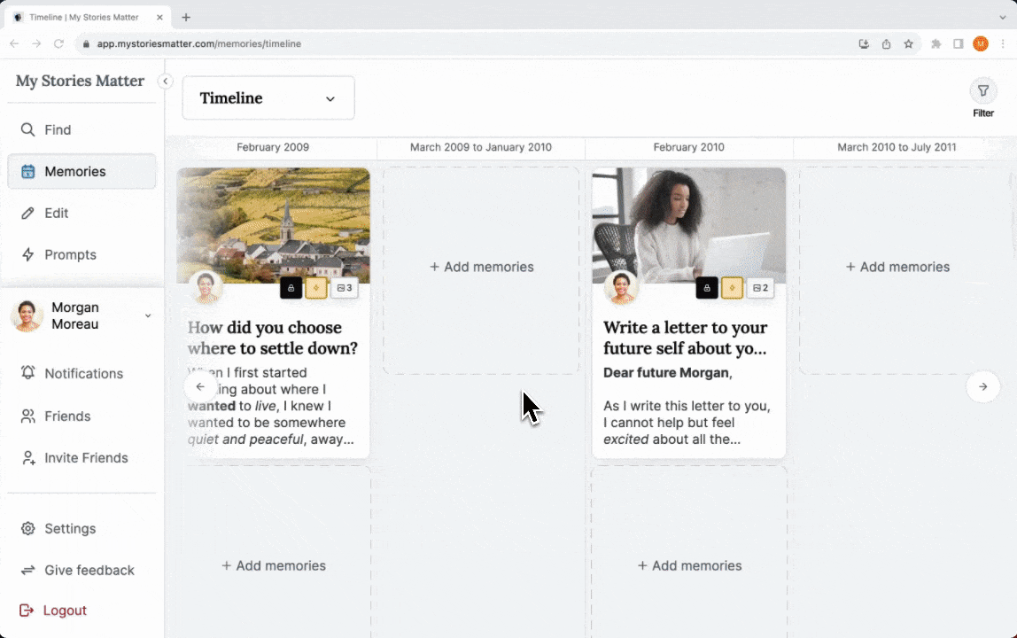The width and height of the screenshot is (1017, 638).
Task: Click the browser back arrow
Action: pyautogui.click(x=14, y=43)
